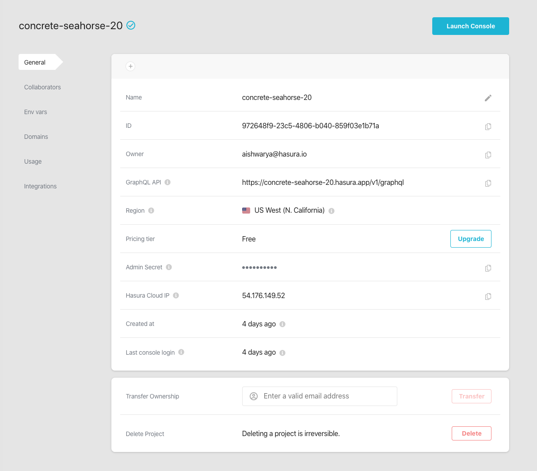
Task: Switch to the Env vars tab
Action: (x=35, y=112)
